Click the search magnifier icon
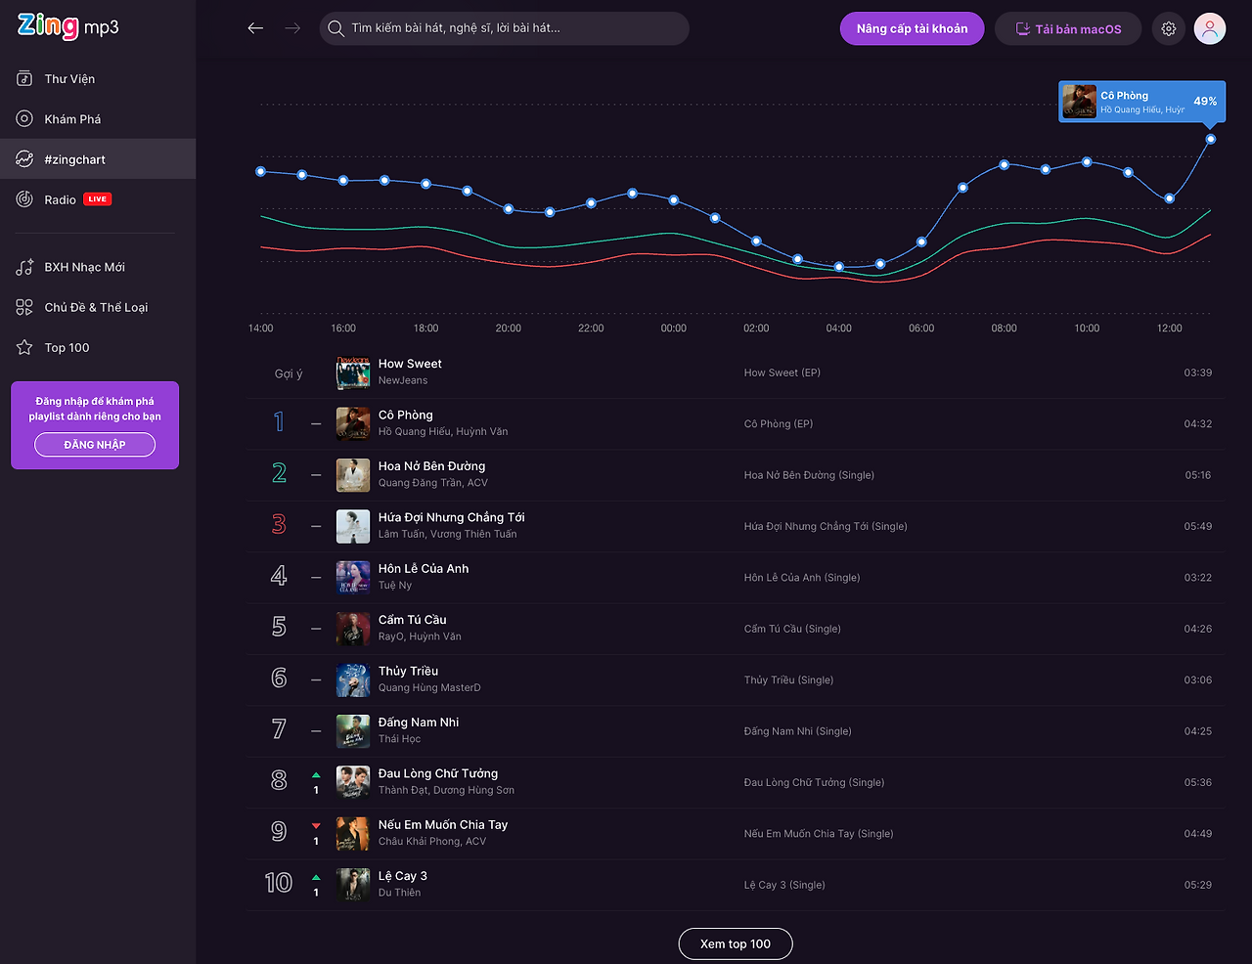The width and height of the screenshot is (1252, 964). click(x=335, y=28)
